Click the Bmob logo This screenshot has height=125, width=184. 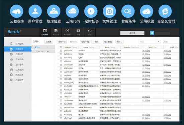tap(14, 32)
